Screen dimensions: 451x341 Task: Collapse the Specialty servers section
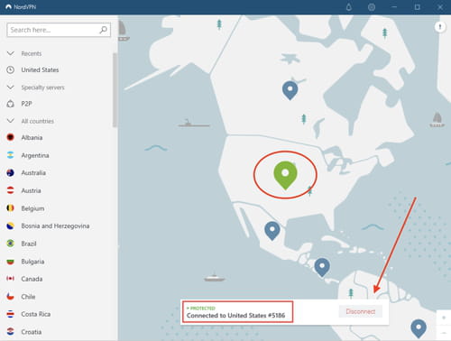tap(11, 88)
